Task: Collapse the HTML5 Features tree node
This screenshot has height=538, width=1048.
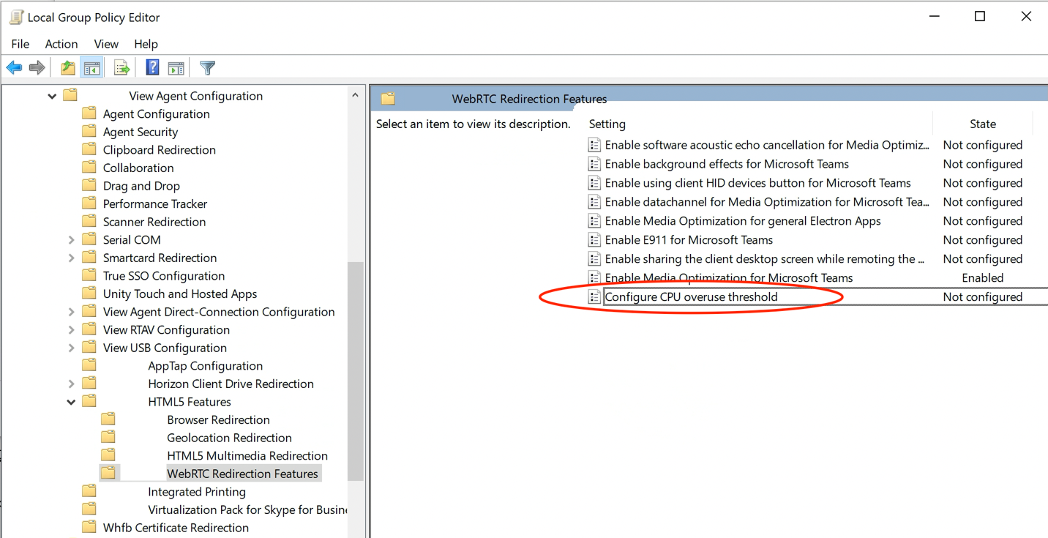Action: pos(71,401)
